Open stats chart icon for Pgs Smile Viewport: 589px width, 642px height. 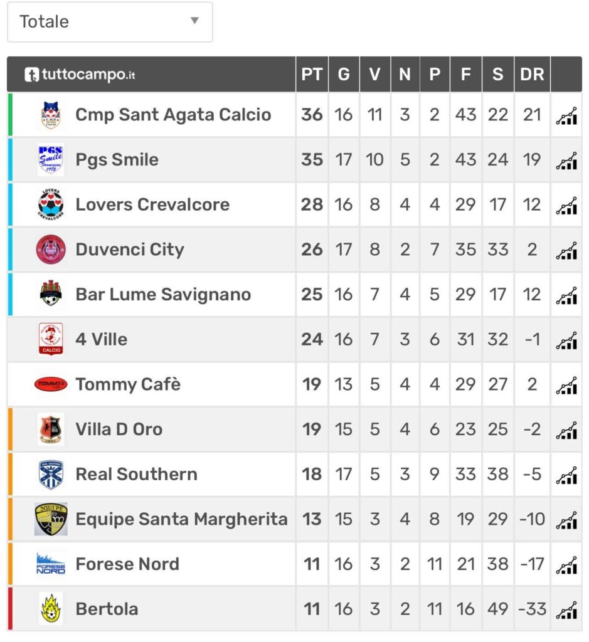[x=566, y=160]
